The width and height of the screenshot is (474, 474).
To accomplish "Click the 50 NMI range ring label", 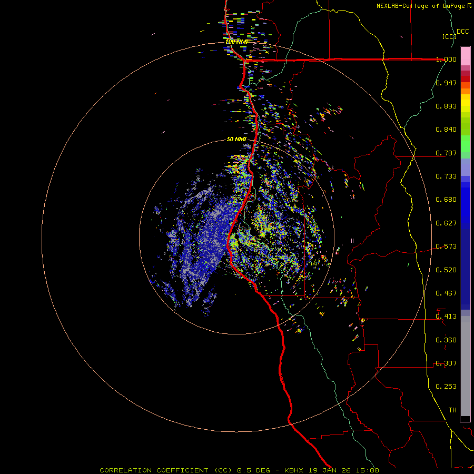I will coord(236,139).
